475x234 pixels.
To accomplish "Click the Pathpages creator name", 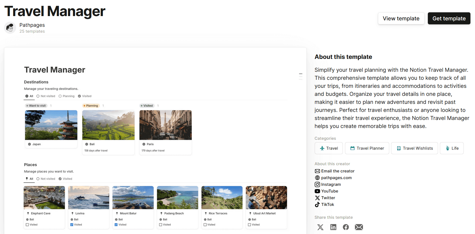I will [x=32, y=25].
